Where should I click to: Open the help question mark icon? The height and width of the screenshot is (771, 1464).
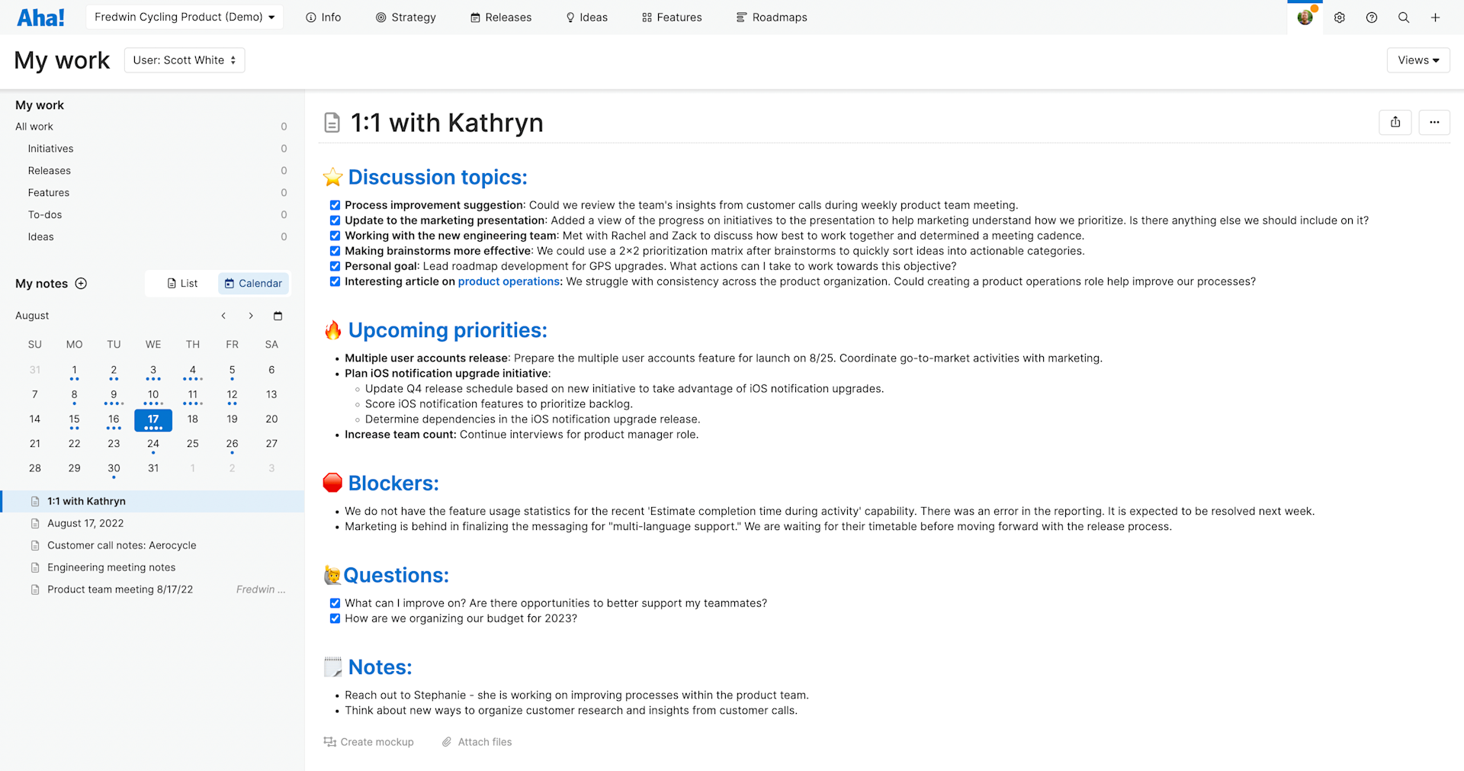tap(1372, 18)
